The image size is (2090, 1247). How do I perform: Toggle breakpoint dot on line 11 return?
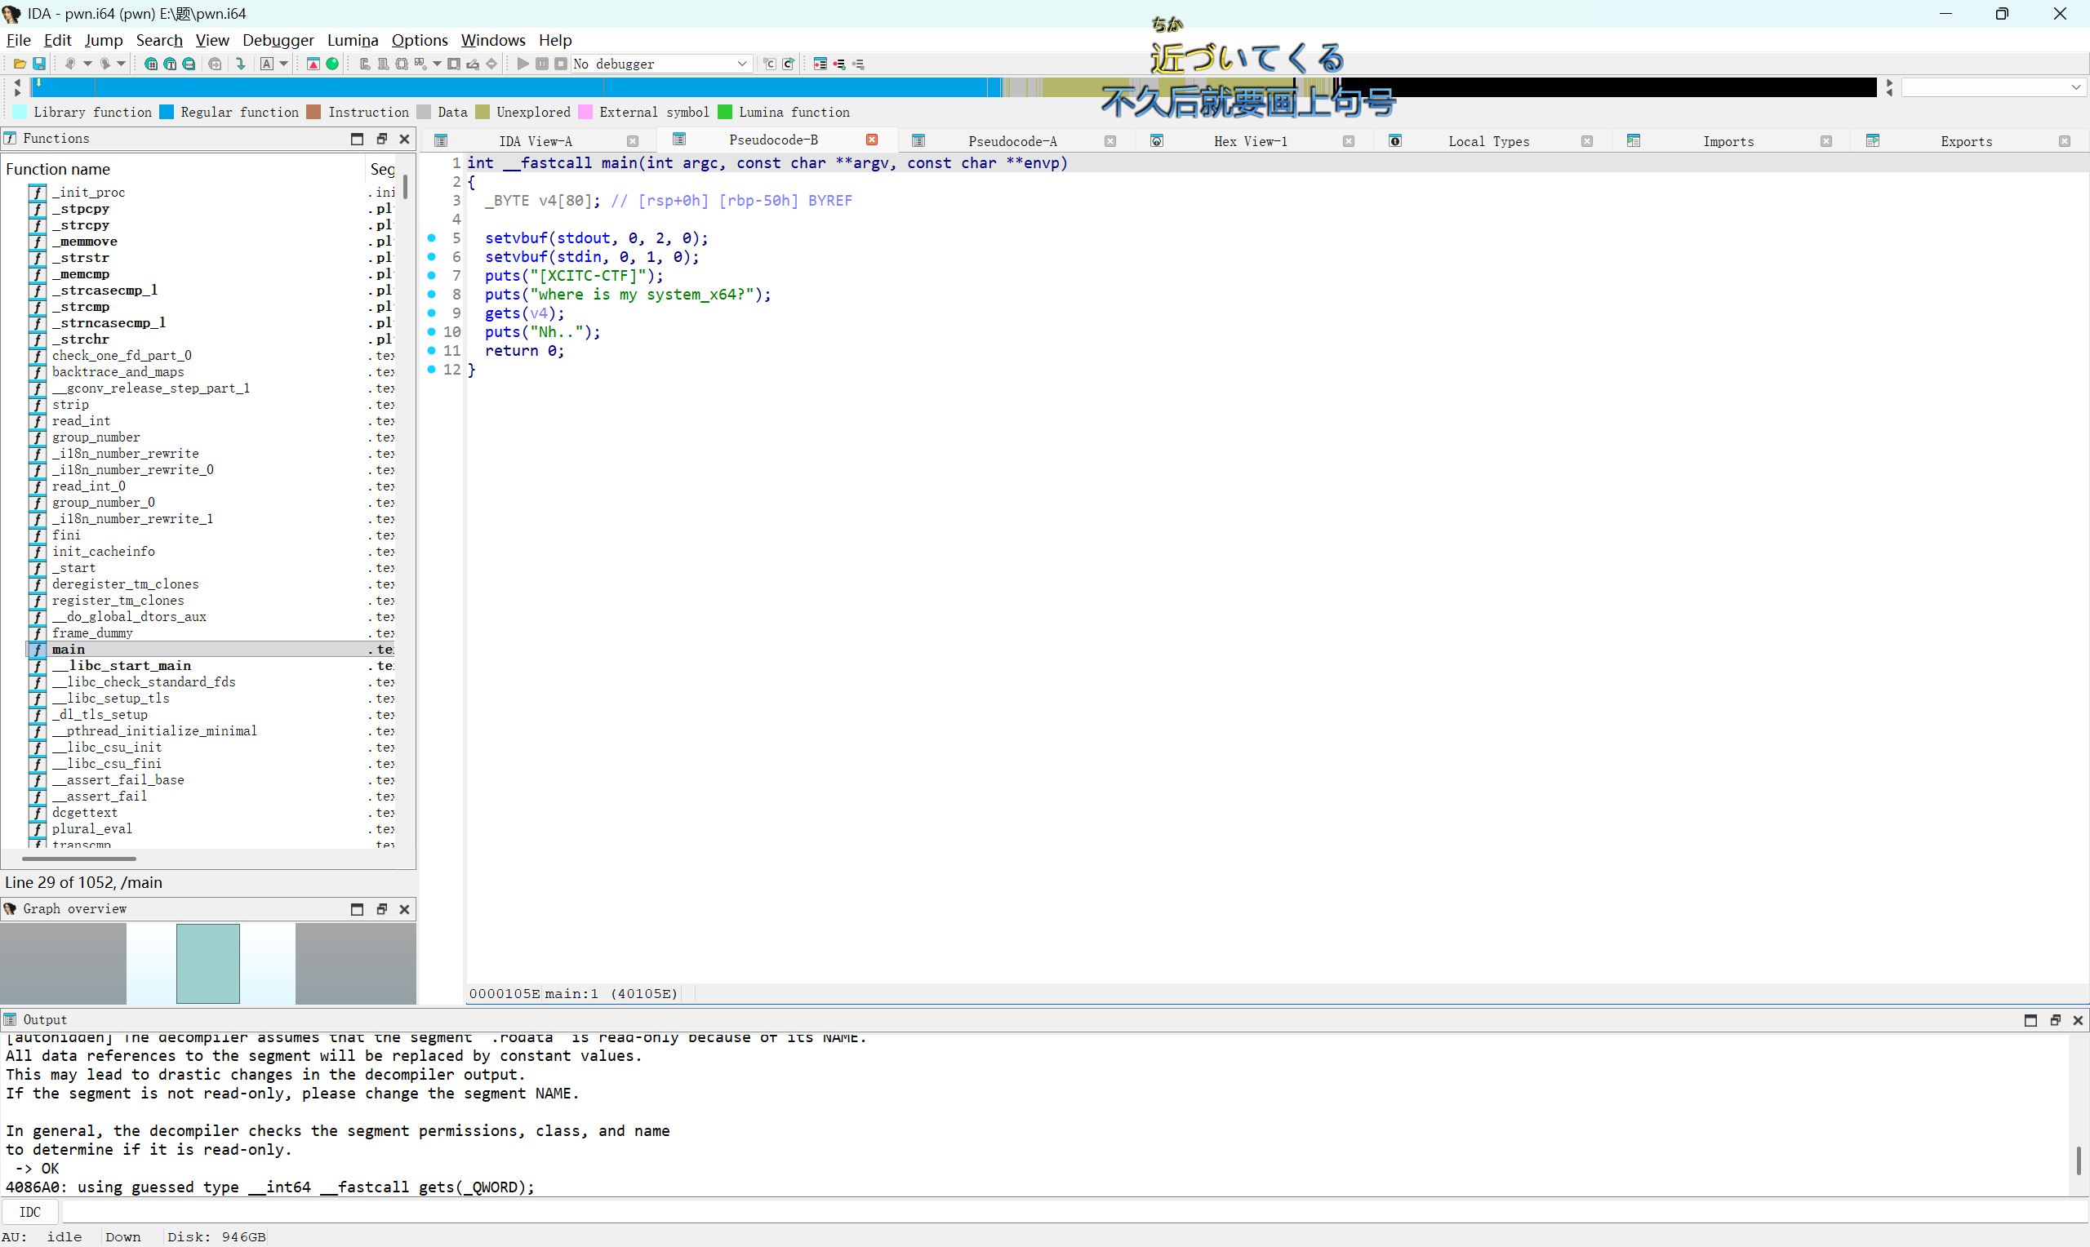[x=431, y=350]
